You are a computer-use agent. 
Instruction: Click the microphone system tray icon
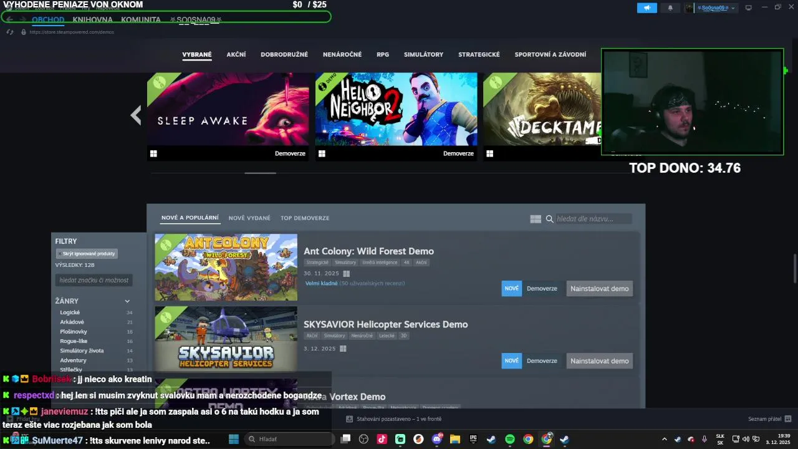click(x=704, y=439)
